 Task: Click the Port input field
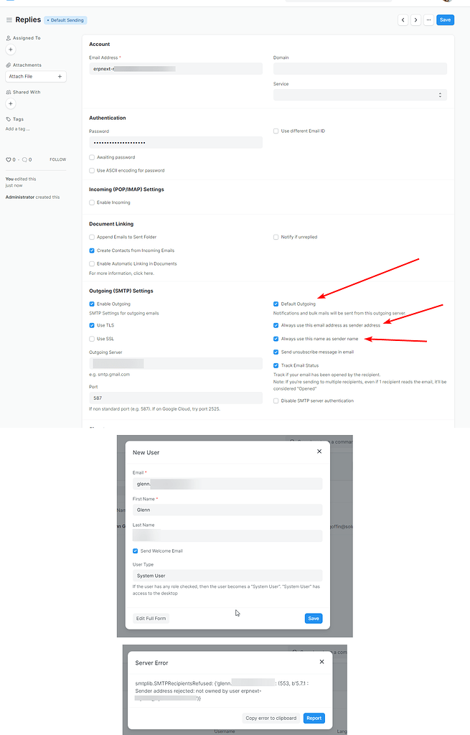click(176, 398)
